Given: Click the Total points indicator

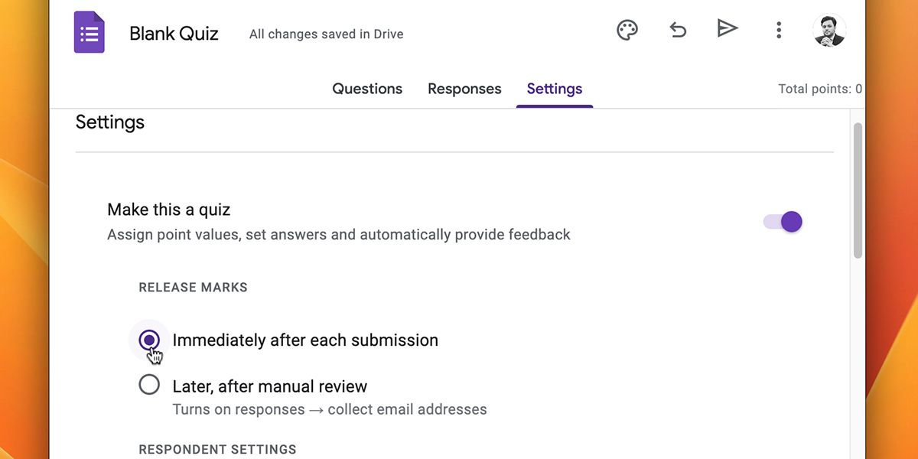Looking at the screenshot, I should click(819, 89).
